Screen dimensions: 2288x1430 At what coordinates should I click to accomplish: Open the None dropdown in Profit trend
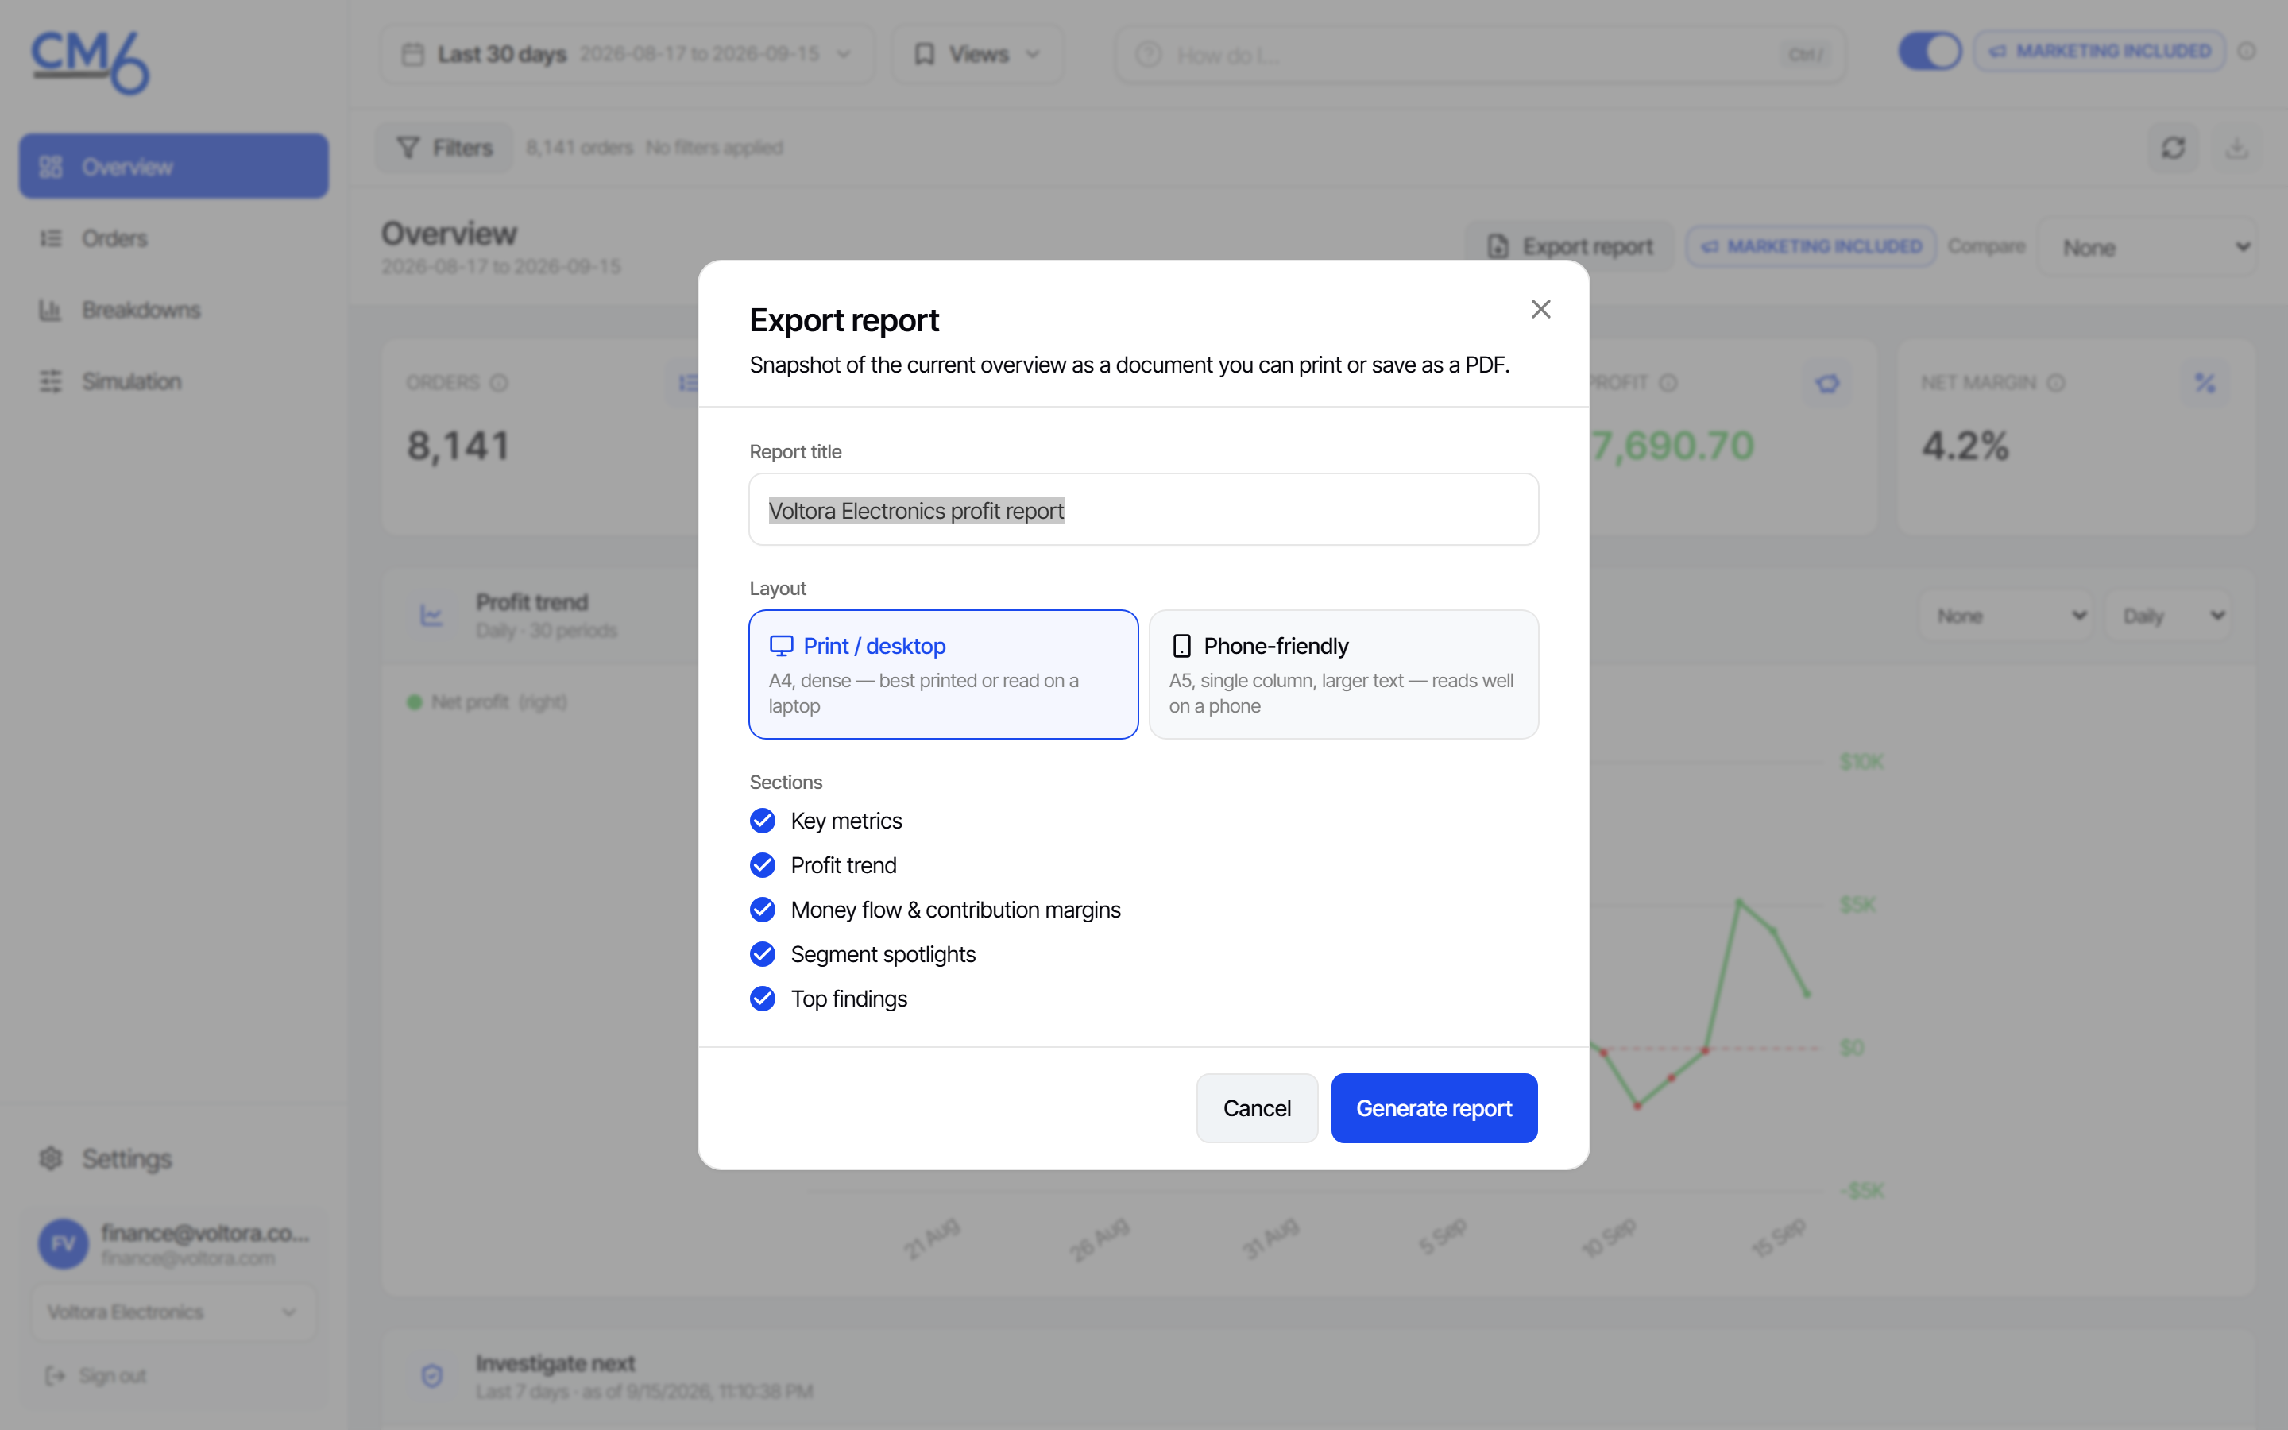click(x=2006, y=616)
